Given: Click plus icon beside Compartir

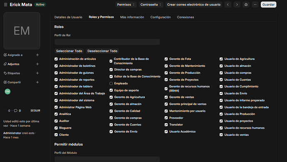Looking at the screenshot, I should click(37, 82).
